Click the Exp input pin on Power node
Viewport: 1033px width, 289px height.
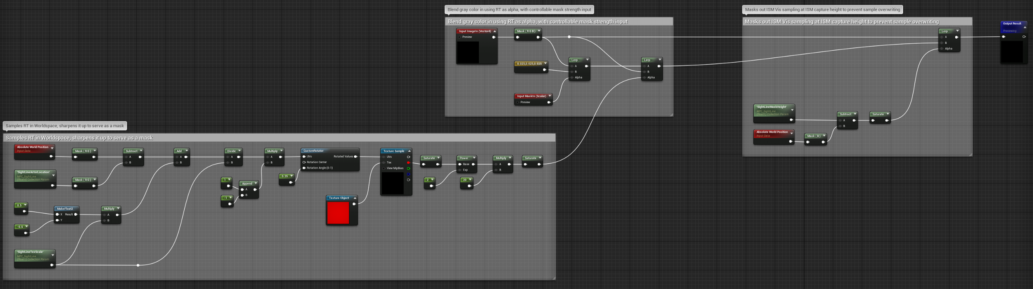[460, 170]
